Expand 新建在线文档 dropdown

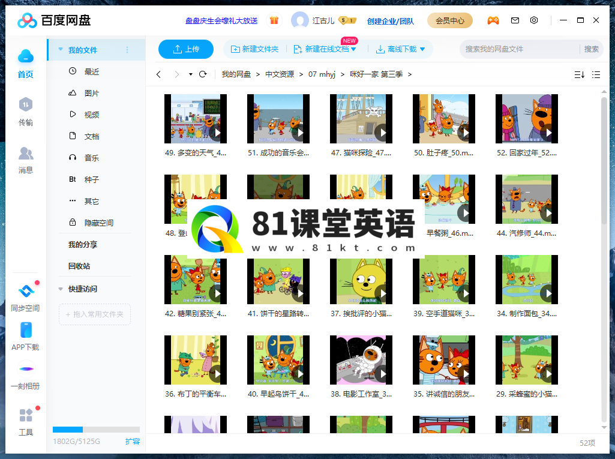[x=353, y=49]
